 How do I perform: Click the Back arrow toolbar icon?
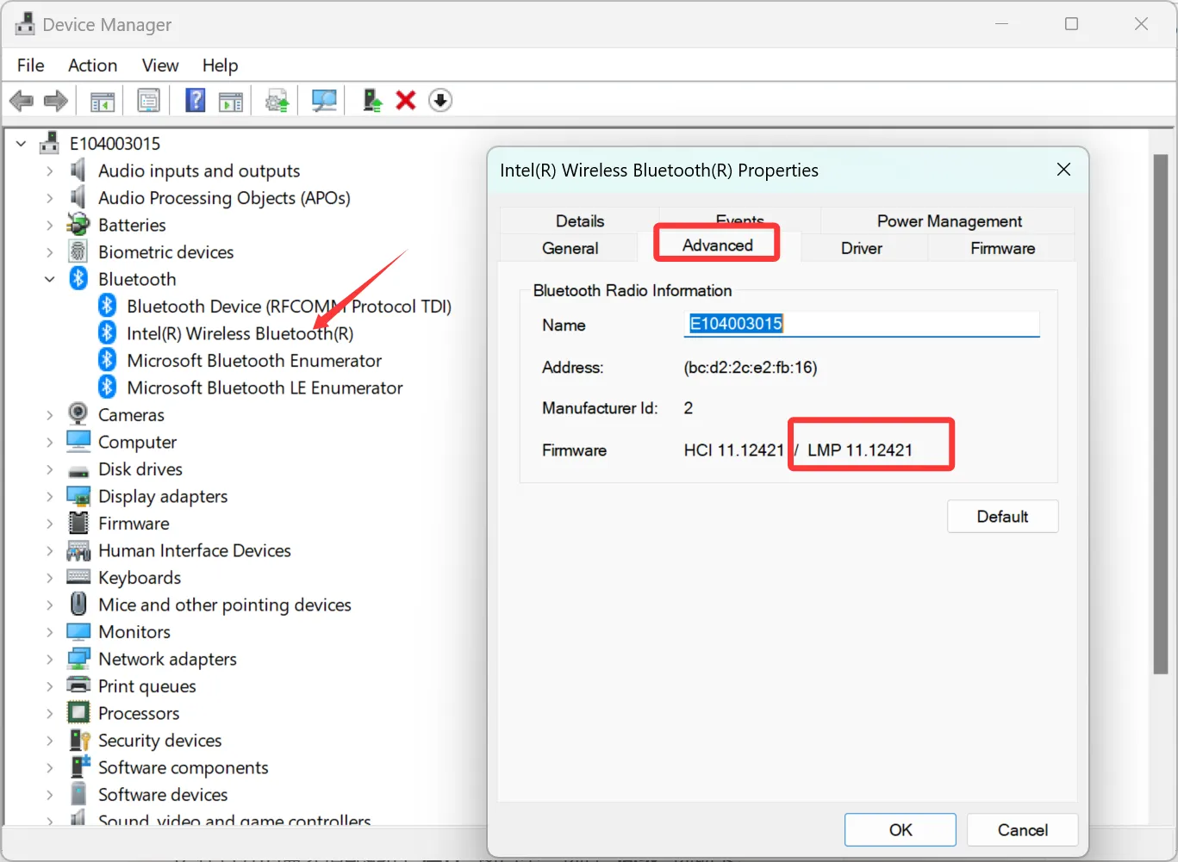tap(22, 101)
